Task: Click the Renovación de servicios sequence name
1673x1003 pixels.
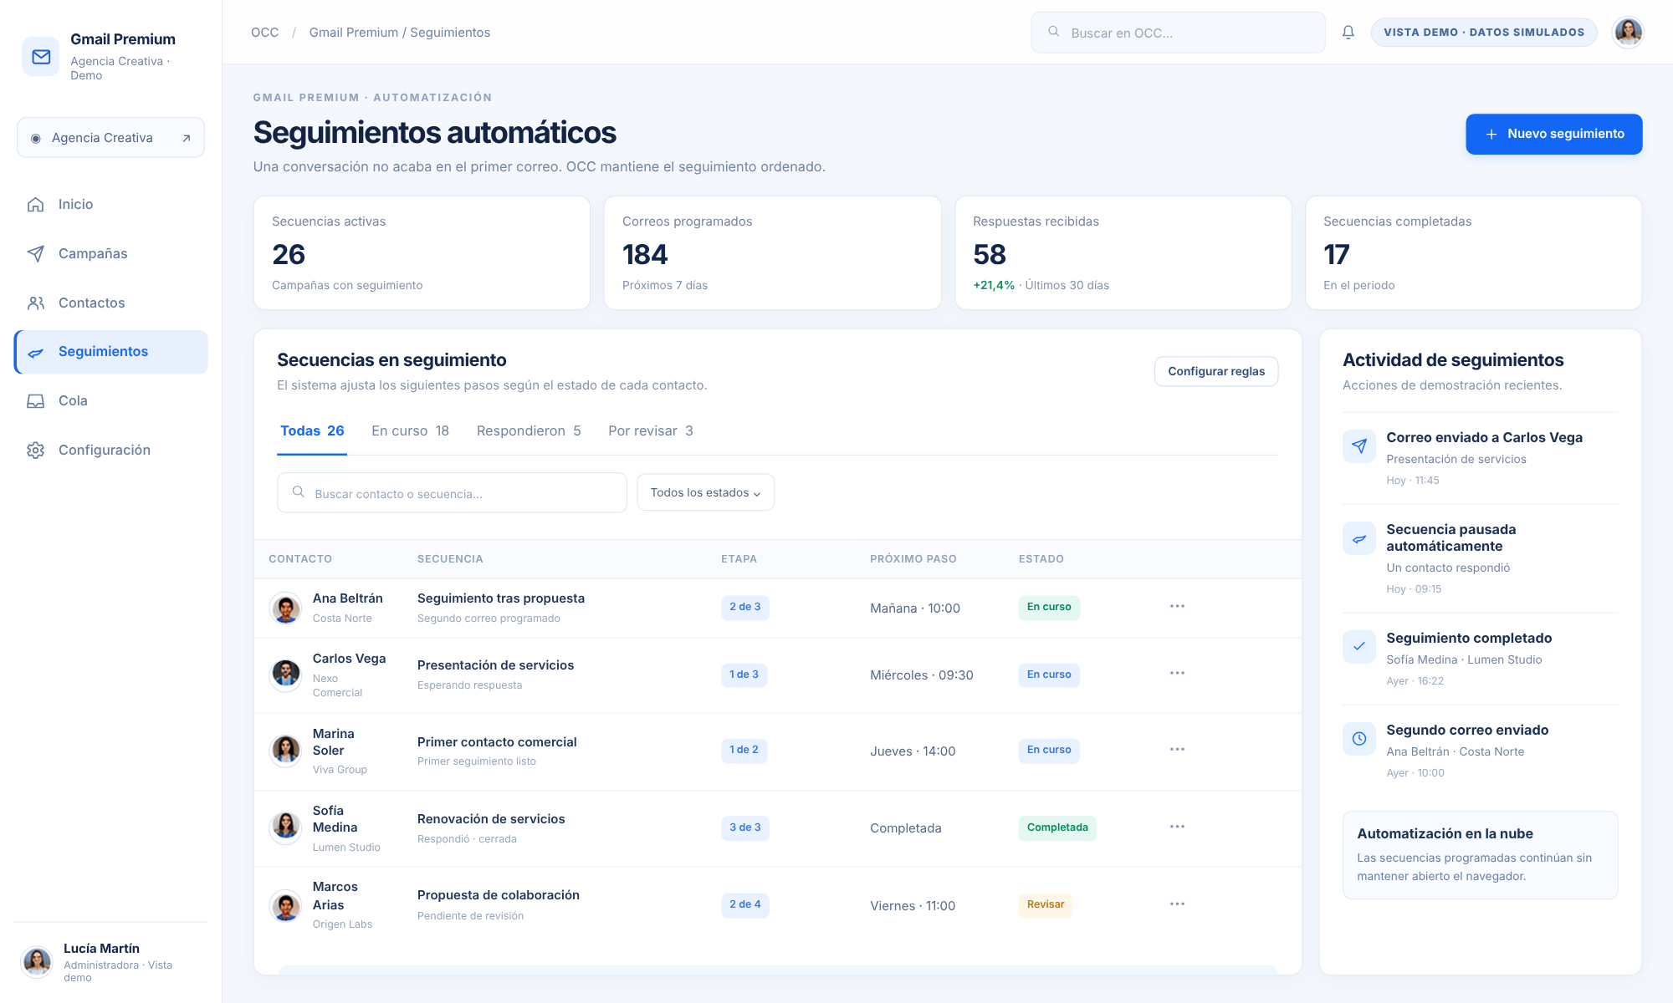Action: (x=491, y=819)
